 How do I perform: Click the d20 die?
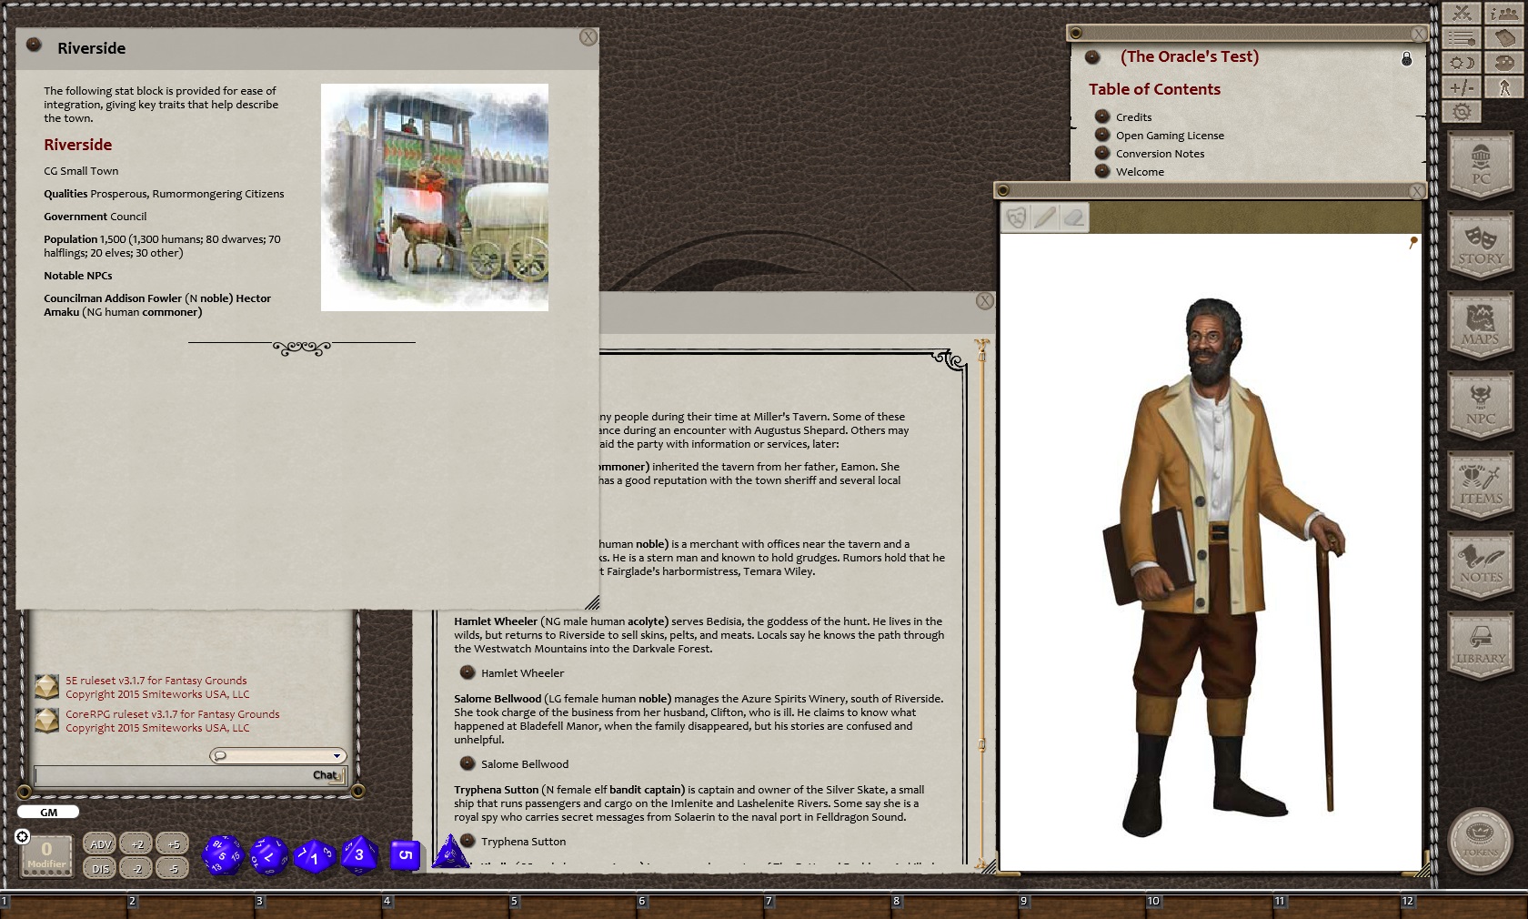point(222,855)
